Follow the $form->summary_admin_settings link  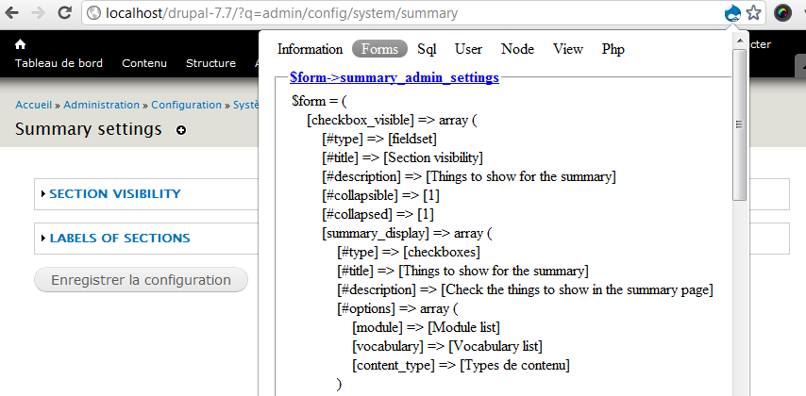(x=395, y=78)
